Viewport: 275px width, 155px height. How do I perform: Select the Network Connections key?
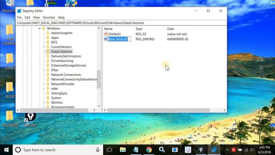(66, 74)
